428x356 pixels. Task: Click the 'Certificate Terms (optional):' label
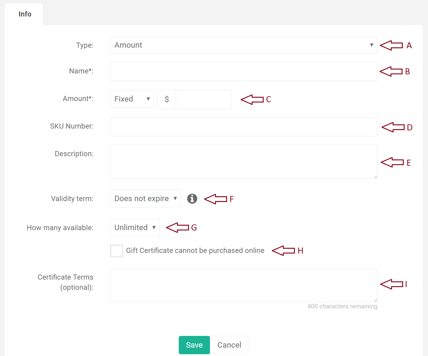(65, 282)
